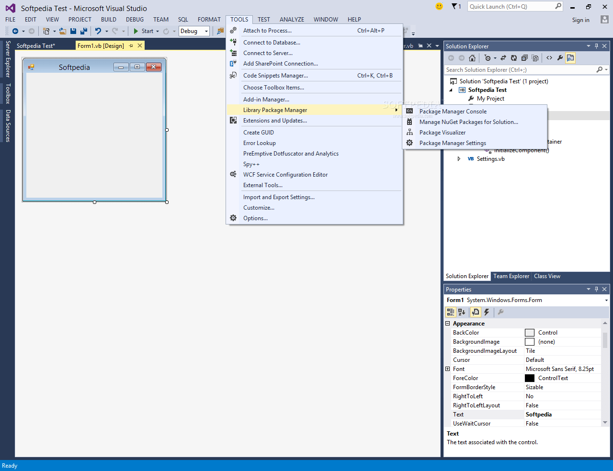613x471 pixels.
Task: Open the Server Explorer side tab
Action: 8,59
